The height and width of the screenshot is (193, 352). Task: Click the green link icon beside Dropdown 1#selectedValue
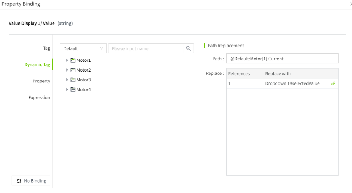333,83
